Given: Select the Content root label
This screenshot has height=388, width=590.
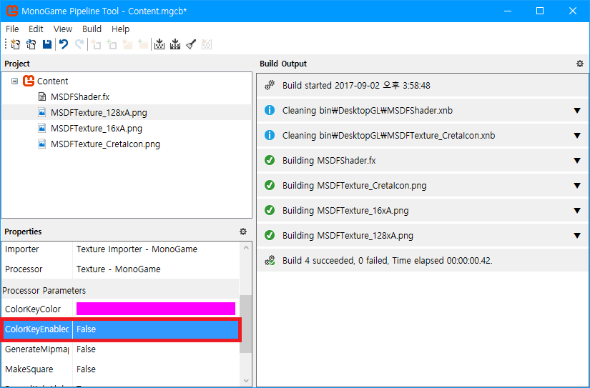Looking at the screenshot, I should click(x=52, y=81).
